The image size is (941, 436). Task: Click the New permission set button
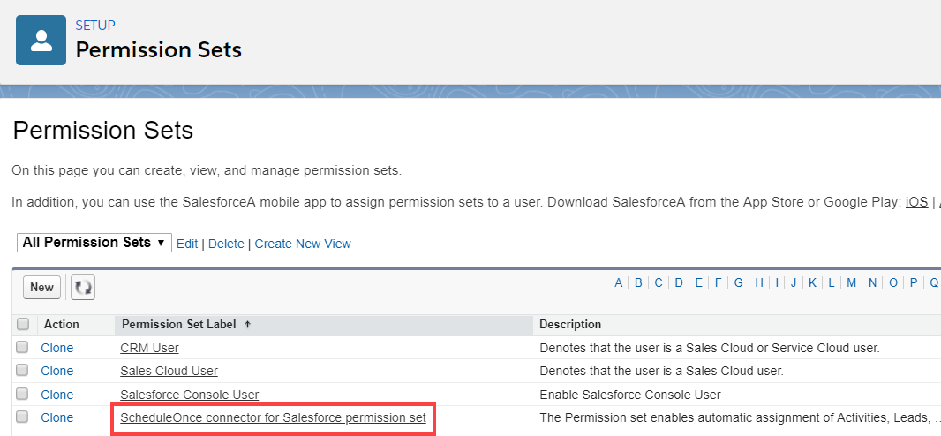(x=41, y=287)
